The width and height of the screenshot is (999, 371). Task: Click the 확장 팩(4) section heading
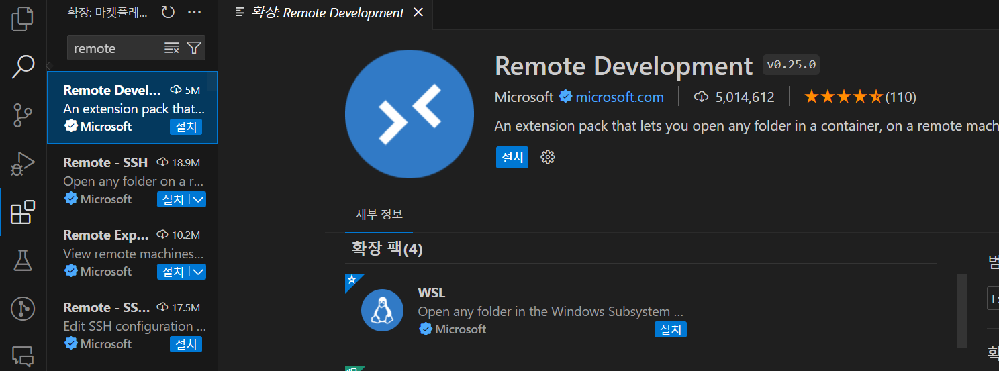[387, 249]
